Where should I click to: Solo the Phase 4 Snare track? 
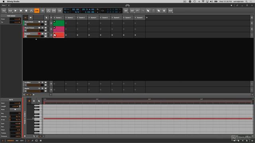coord(43,28)
